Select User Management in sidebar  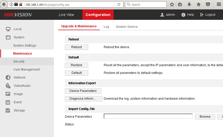(x=26, y=70)
